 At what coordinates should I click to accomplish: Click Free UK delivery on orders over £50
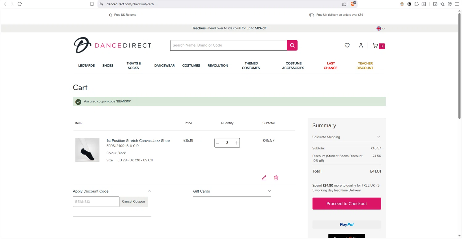pyautogui.click(x=336, y=15)
